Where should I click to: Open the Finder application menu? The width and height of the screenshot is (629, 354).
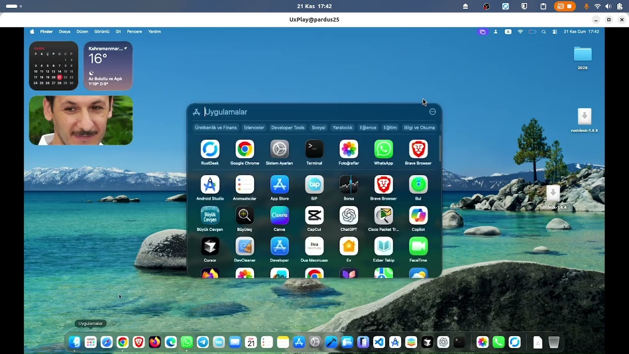pos(47,31)
